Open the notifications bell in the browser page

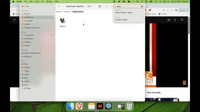pos(175,20)
